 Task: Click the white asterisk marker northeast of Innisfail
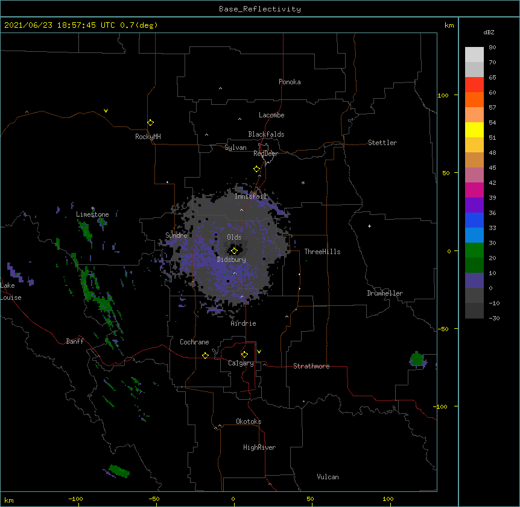click(303, 182)
